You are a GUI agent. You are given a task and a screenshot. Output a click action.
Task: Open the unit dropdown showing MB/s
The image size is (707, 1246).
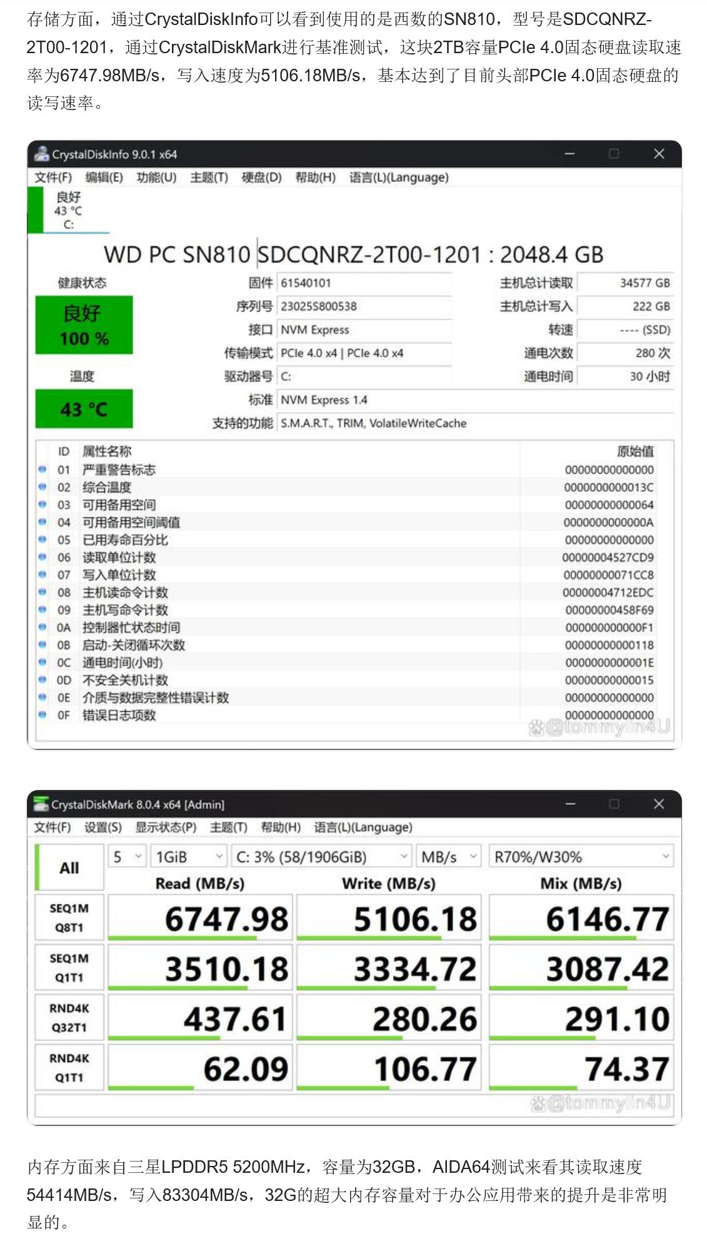(x=448, y=856)
